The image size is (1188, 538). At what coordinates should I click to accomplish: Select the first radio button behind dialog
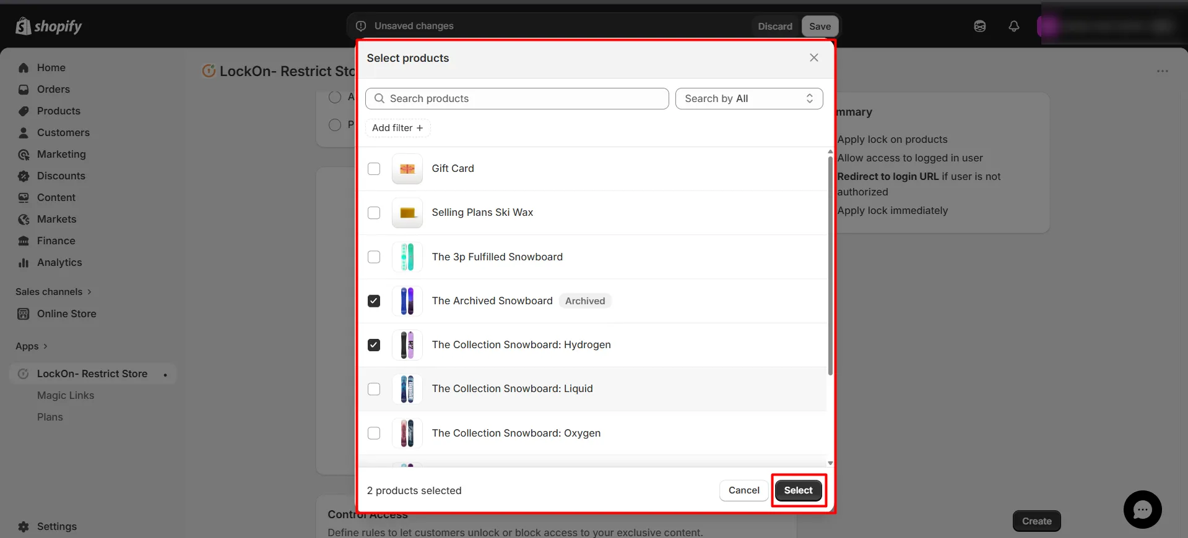[335, 97]
